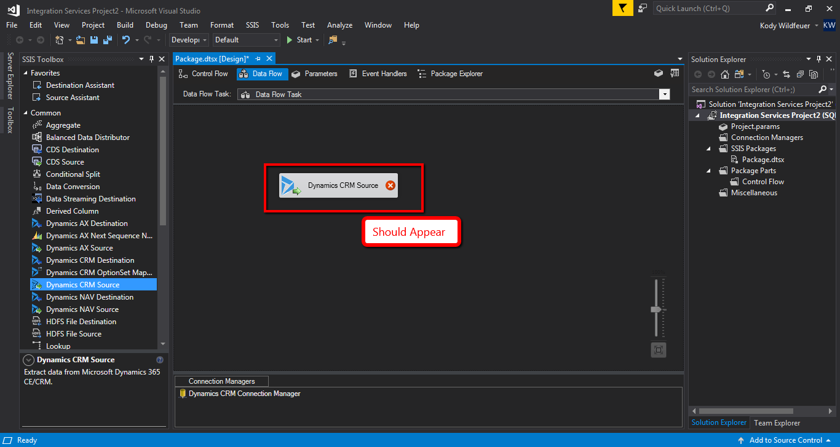This screenshot has width=840, height=447.
Task: Open Solution Explorer search options dropdown
Action: pos(832,90)
